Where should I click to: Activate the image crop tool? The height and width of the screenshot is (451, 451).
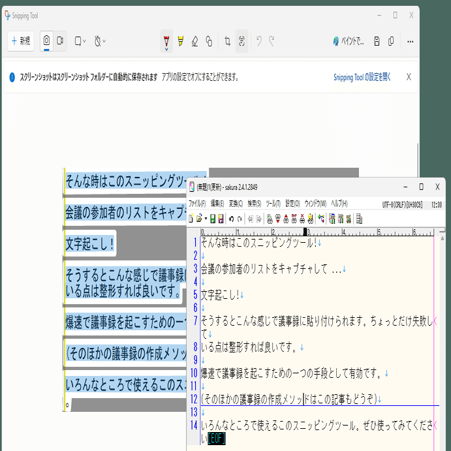(228, 41)
